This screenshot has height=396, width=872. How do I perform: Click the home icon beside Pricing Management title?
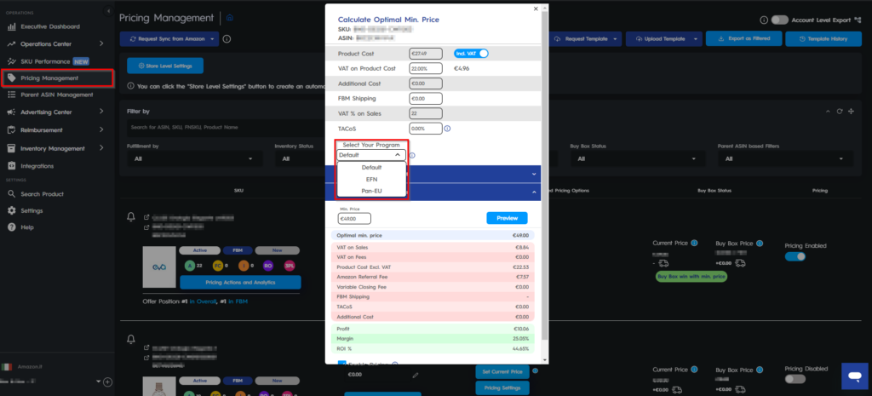click(x=230, y=18)
